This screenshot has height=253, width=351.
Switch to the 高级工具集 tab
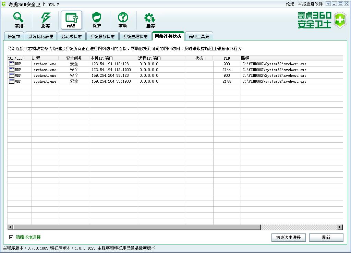point(199,36)
